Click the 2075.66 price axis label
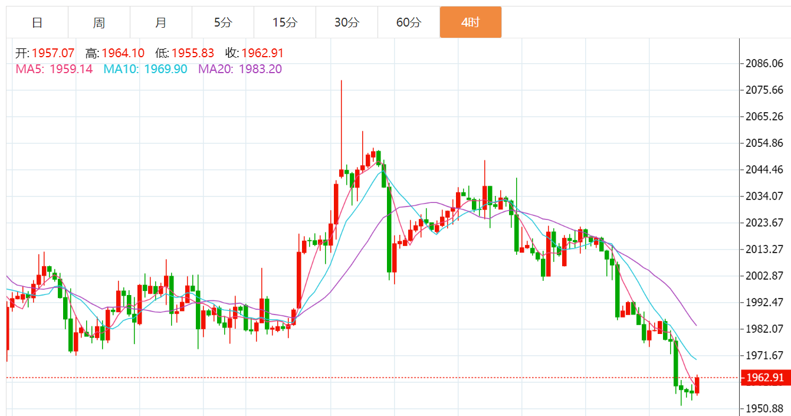This screenshot has width=791, height=416. (x=765, y=90)
